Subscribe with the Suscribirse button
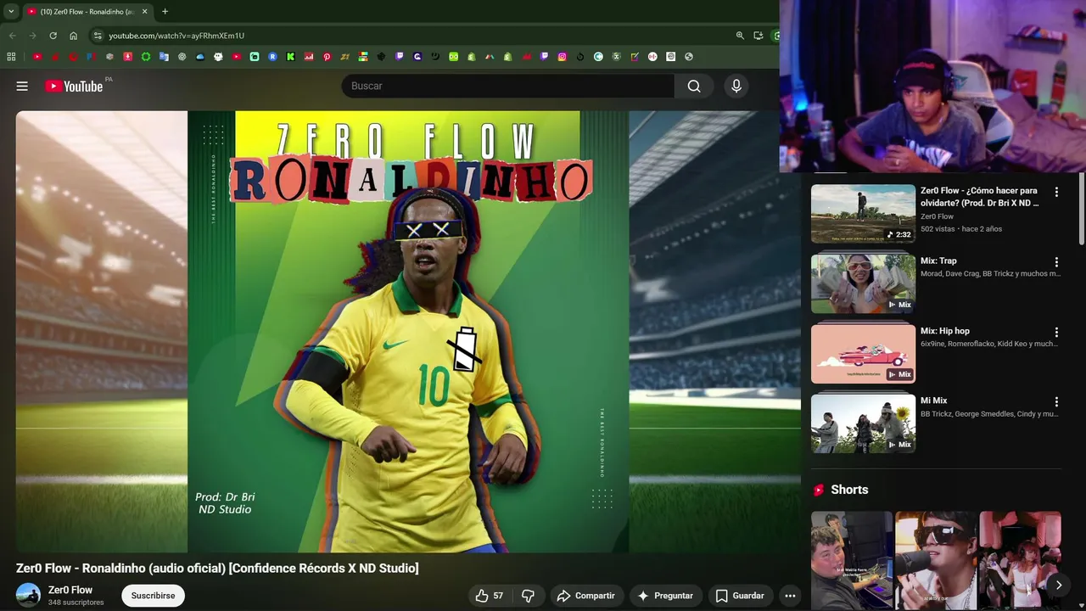The width and height of the screenshot is (1086, 611). coord(153,596)
